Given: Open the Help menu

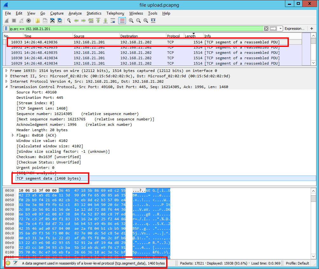Looking at the screenshot, I should pyautogui.click(x=166, y=13).
